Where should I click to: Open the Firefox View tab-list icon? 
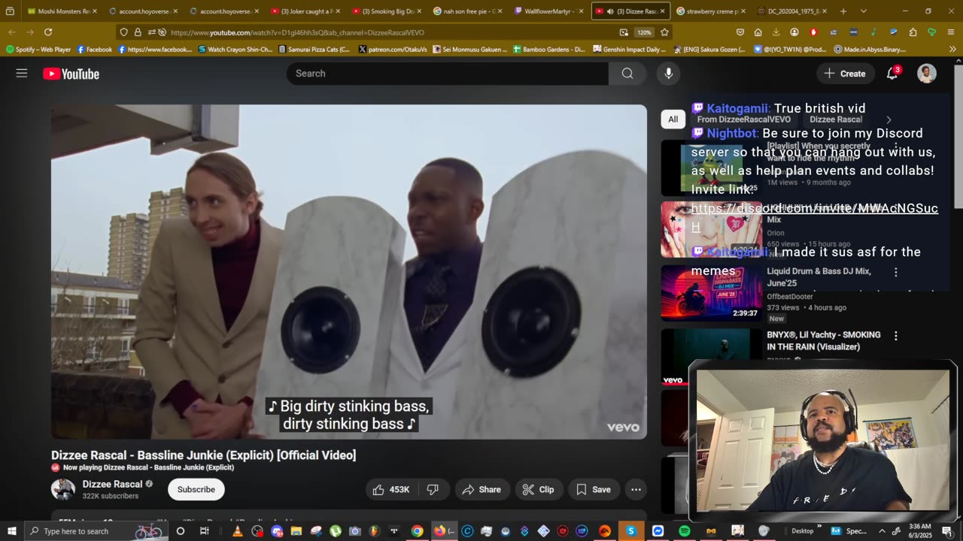click(x=10, y=11)
